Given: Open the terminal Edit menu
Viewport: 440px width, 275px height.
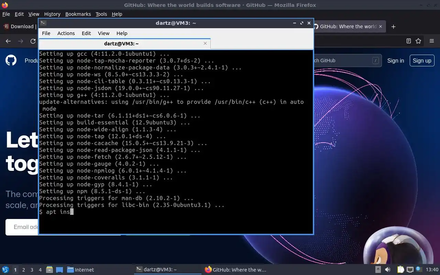Looking at the screenshot, I should [x=86, y=33].
